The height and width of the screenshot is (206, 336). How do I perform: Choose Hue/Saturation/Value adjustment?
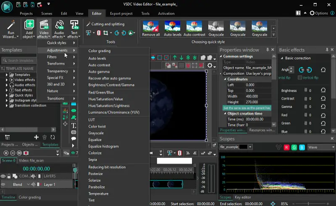tap(106, 99)
